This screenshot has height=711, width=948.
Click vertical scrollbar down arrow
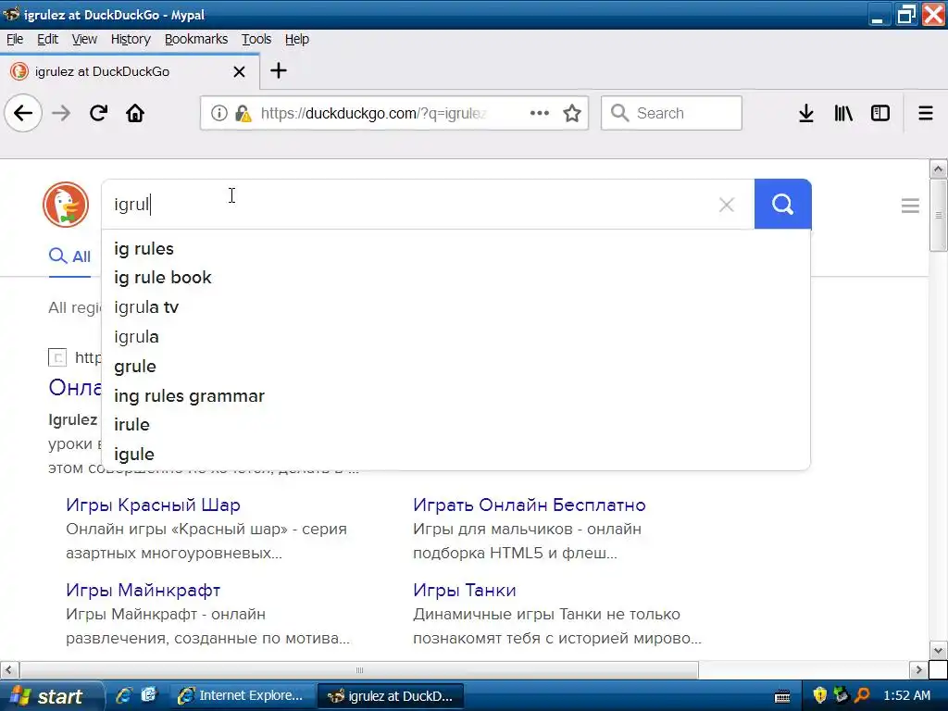click(939, 651)
